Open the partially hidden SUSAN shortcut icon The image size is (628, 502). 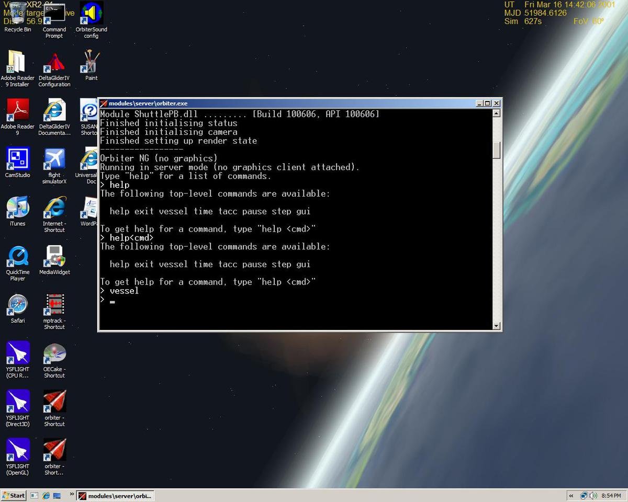(x=88, y=117)
